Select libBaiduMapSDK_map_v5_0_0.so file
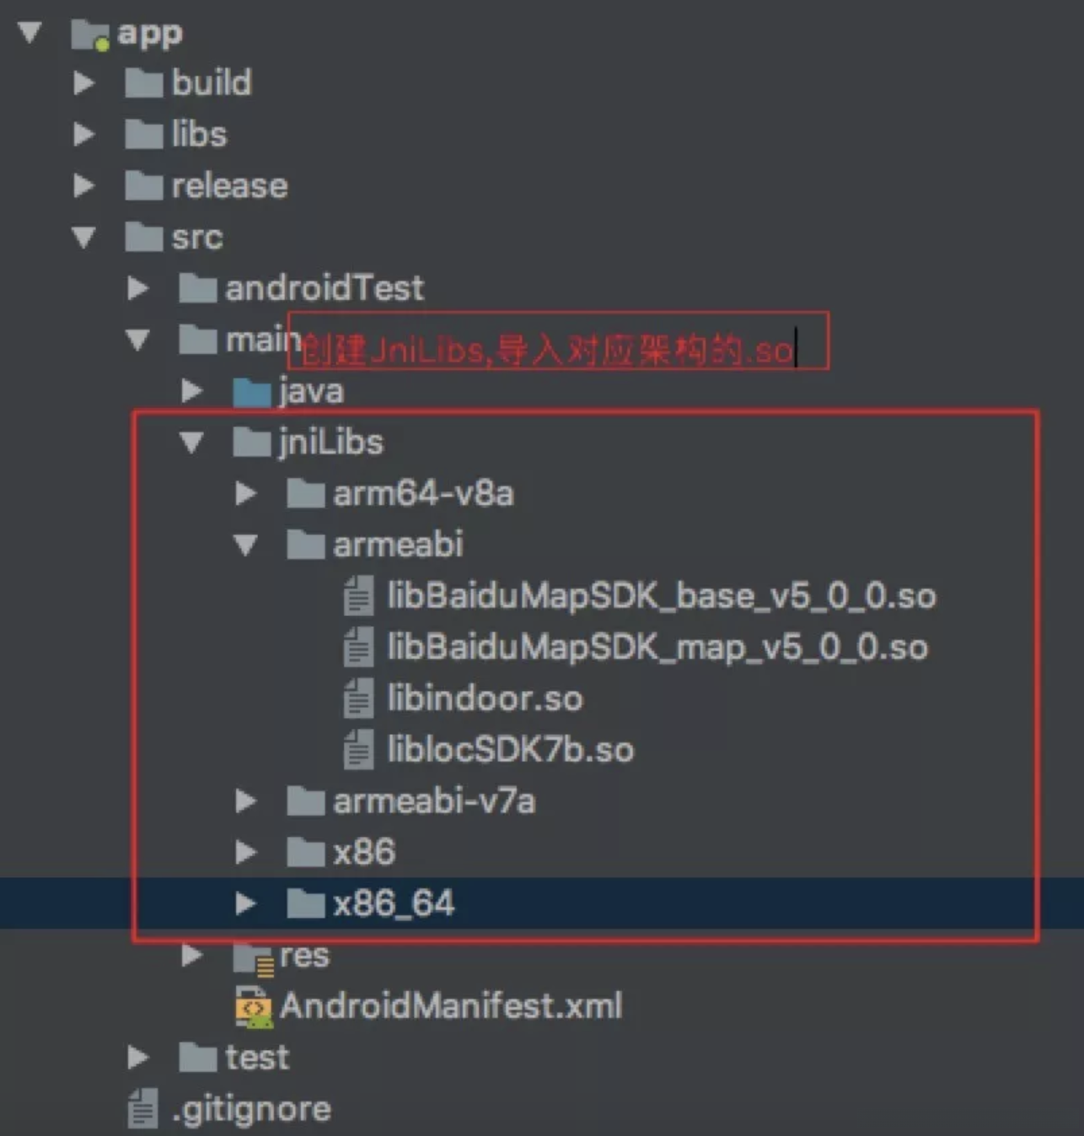 tap(657, 648)
